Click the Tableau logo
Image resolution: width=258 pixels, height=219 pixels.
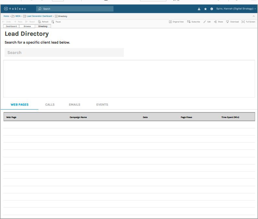(x=15, y=9)
